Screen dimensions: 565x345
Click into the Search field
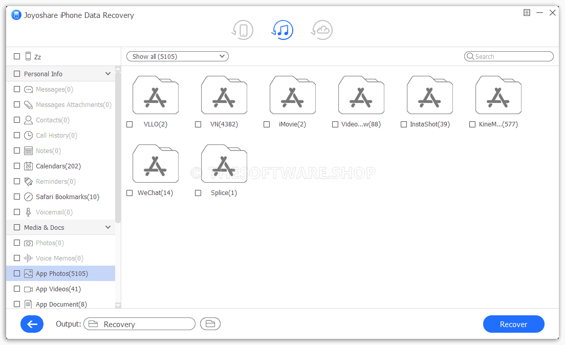coord(509,56)
